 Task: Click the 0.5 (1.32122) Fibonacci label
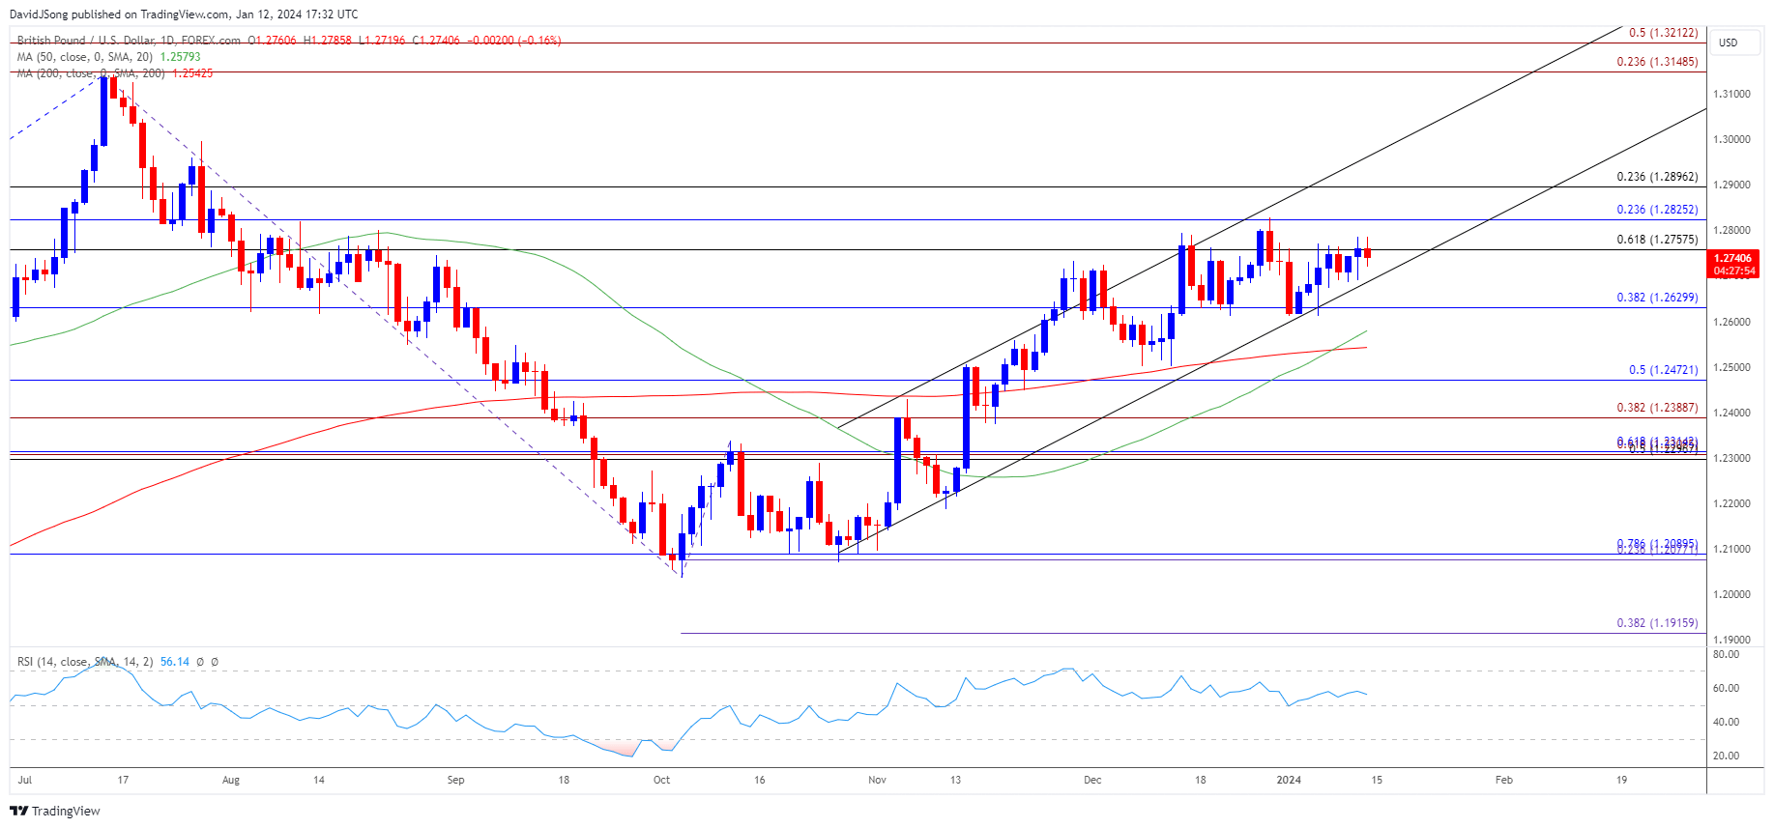pos(1663,33)
